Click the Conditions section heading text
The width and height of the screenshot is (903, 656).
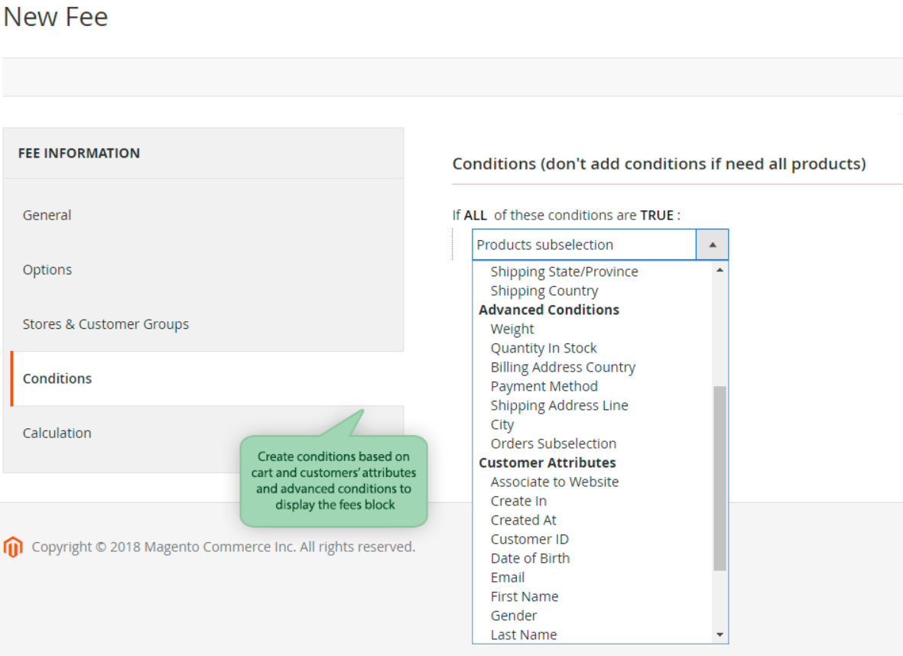(659, 164)
